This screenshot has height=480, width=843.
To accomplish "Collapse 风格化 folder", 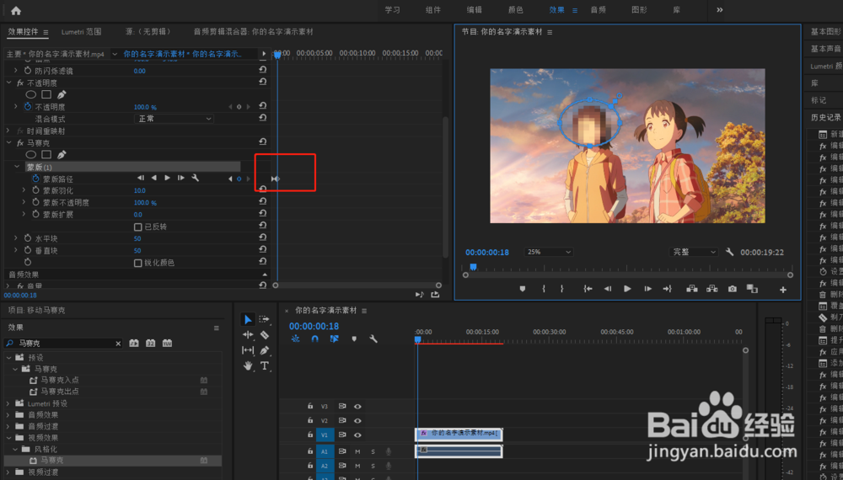I will click(15, 449).
